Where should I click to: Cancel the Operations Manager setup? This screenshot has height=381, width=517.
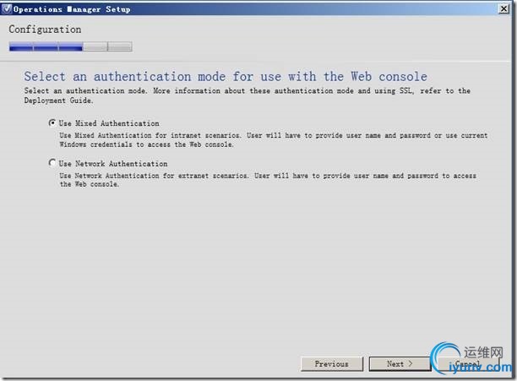tap(467, 364)
